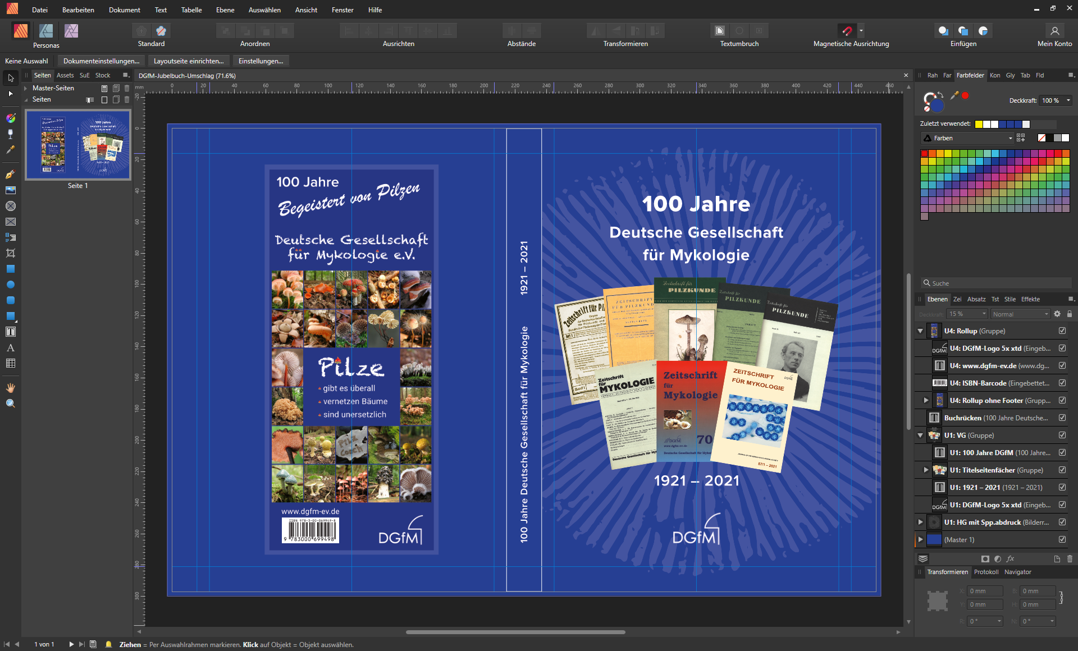The image size is (1078, 651).
Task: Delete layer using trash icon in Ebenen panel
Action: coord(1070,559)
